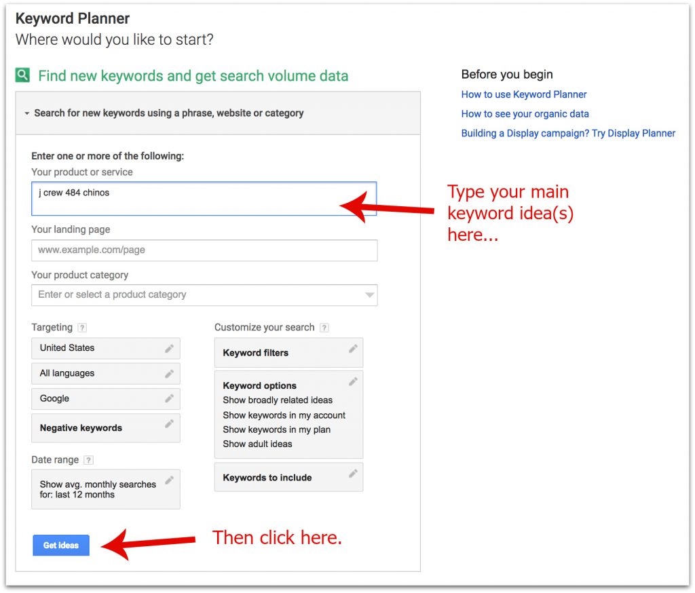The width and height of the screenshot is (695, 593).
Task: Edit Negative keywords pencil icon
Action: coord(169,423)
